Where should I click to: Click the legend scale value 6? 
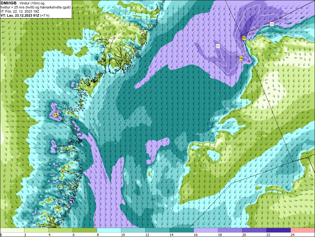(x=73, y=235)
